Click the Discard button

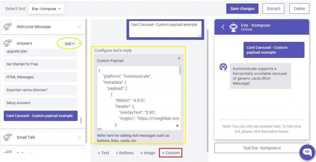(x=273, y=9)
